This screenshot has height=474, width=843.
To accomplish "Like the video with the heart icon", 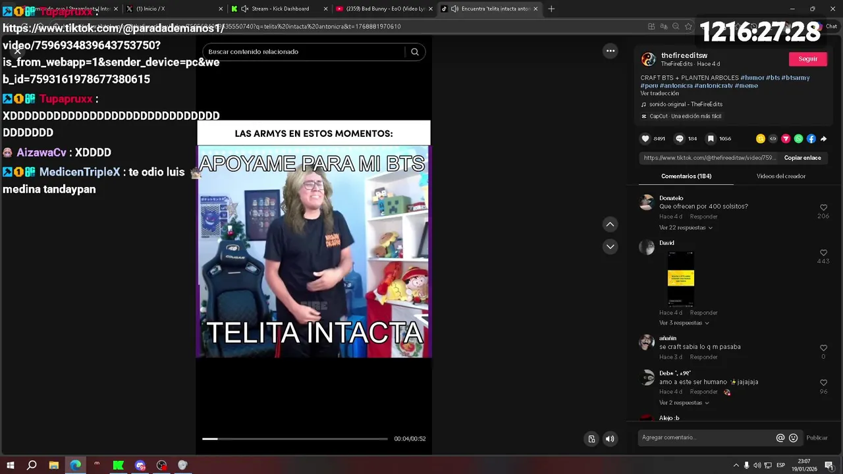I will (x=645, y=139).
